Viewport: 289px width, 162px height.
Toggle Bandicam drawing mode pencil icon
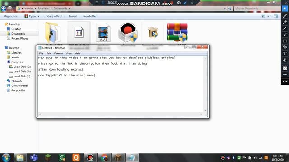tap(185, 3)
